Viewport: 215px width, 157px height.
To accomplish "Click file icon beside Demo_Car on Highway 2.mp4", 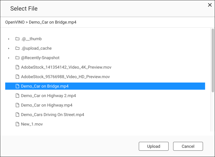I will click(x=18, y=96).
